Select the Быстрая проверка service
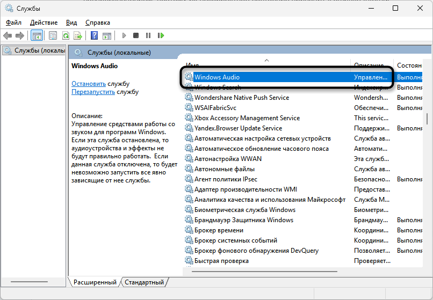This screenshot has width=433, height=300. coord(303,261)
